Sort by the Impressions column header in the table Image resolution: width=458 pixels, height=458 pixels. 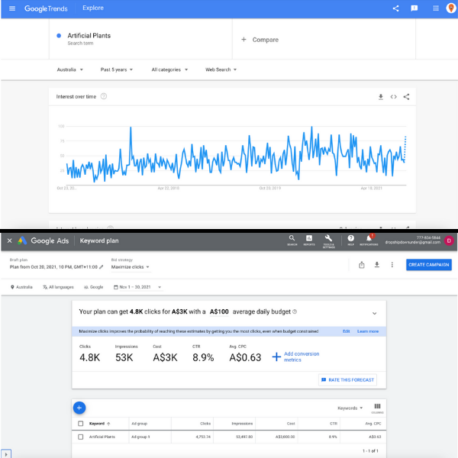(242, 424)
